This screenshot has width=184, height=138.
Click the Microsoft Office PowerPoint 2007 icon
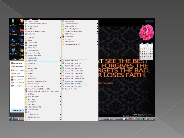[x=63, y=79]
